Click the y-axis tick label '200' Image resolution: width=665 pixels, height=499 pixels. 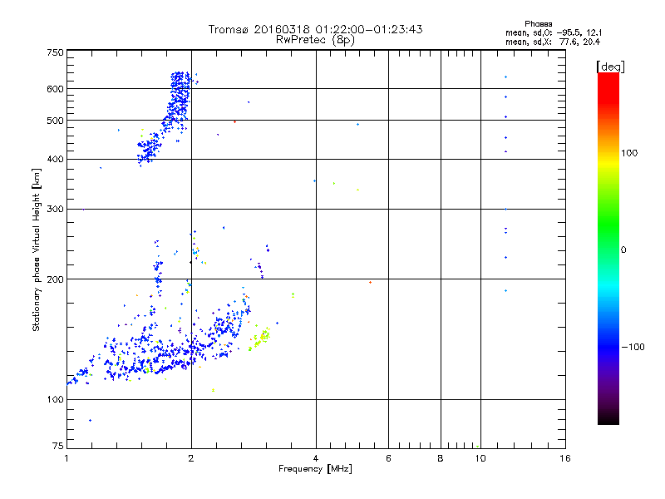(x=55, y=279)
